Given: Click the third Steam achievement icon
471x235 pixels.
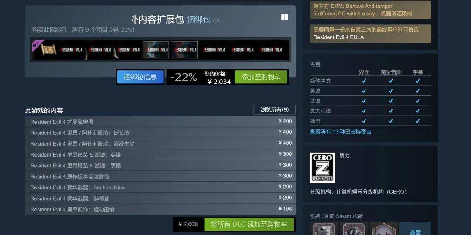Looking at the screenshot, I should pos(384,228).
